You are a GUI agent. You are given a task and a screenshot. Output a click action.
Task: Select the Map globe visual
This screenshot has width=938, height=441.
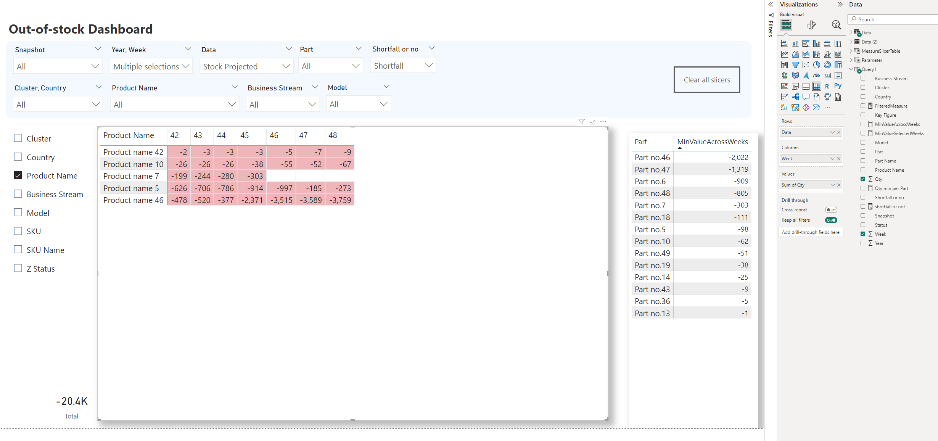[x=784, y=76]
